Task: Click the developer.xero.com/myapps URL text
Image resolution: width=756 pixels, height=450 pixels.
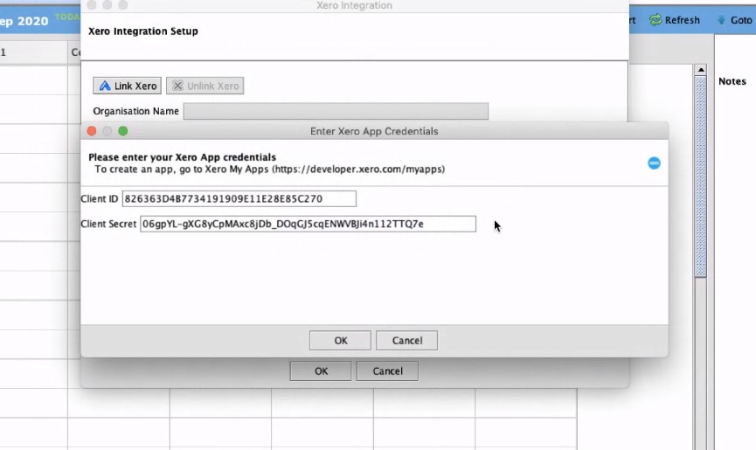Action: tap(358, 170)
